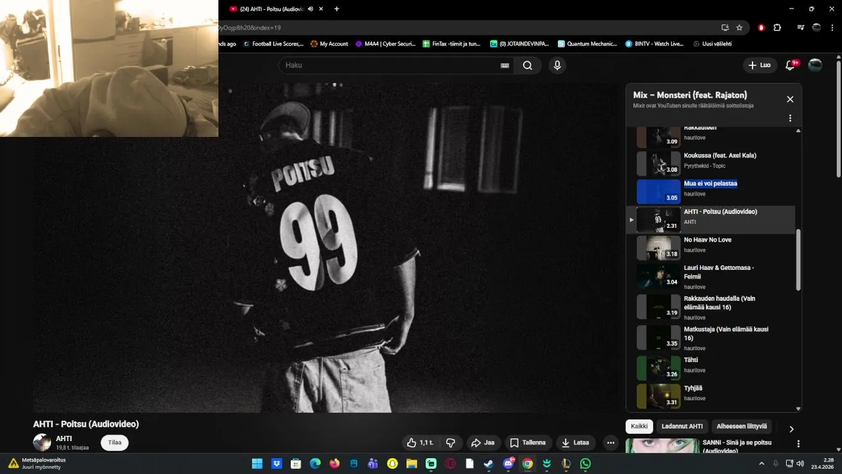Screen dimensions: 842x474
Task: Open Discord from the taskbar
Action: tap(508, 463)
